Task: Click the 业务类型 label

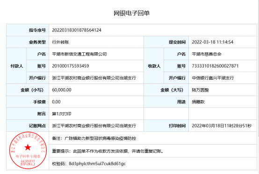Action: click(x=37, y=42)
